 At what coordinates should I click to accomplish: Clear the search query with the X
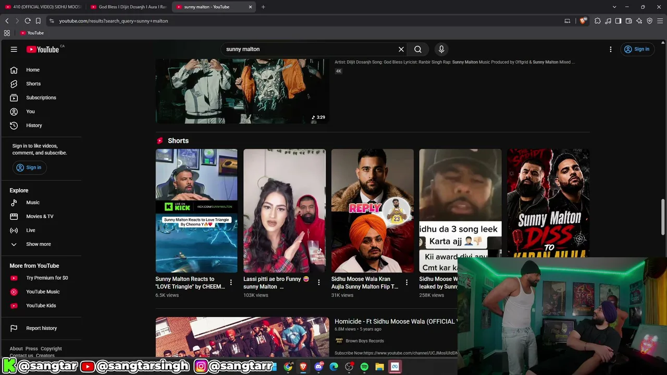[401, 49]
